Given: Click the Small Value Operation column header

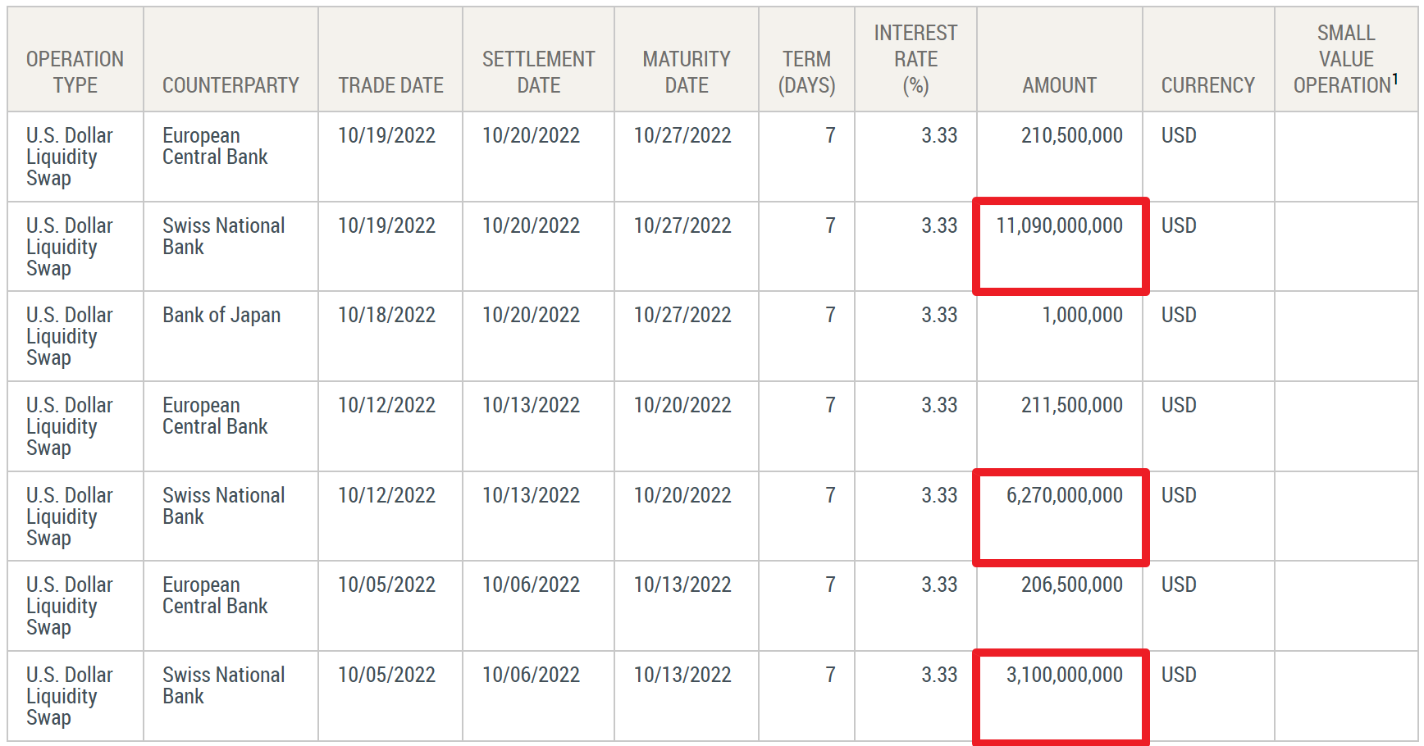Looking at the screenshot, I should (x=1346, y=59).
